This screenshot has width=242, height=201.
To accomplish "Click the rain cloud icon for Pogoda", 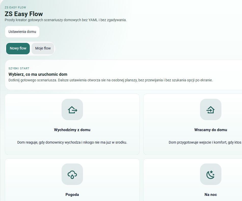I will [72, 174].
